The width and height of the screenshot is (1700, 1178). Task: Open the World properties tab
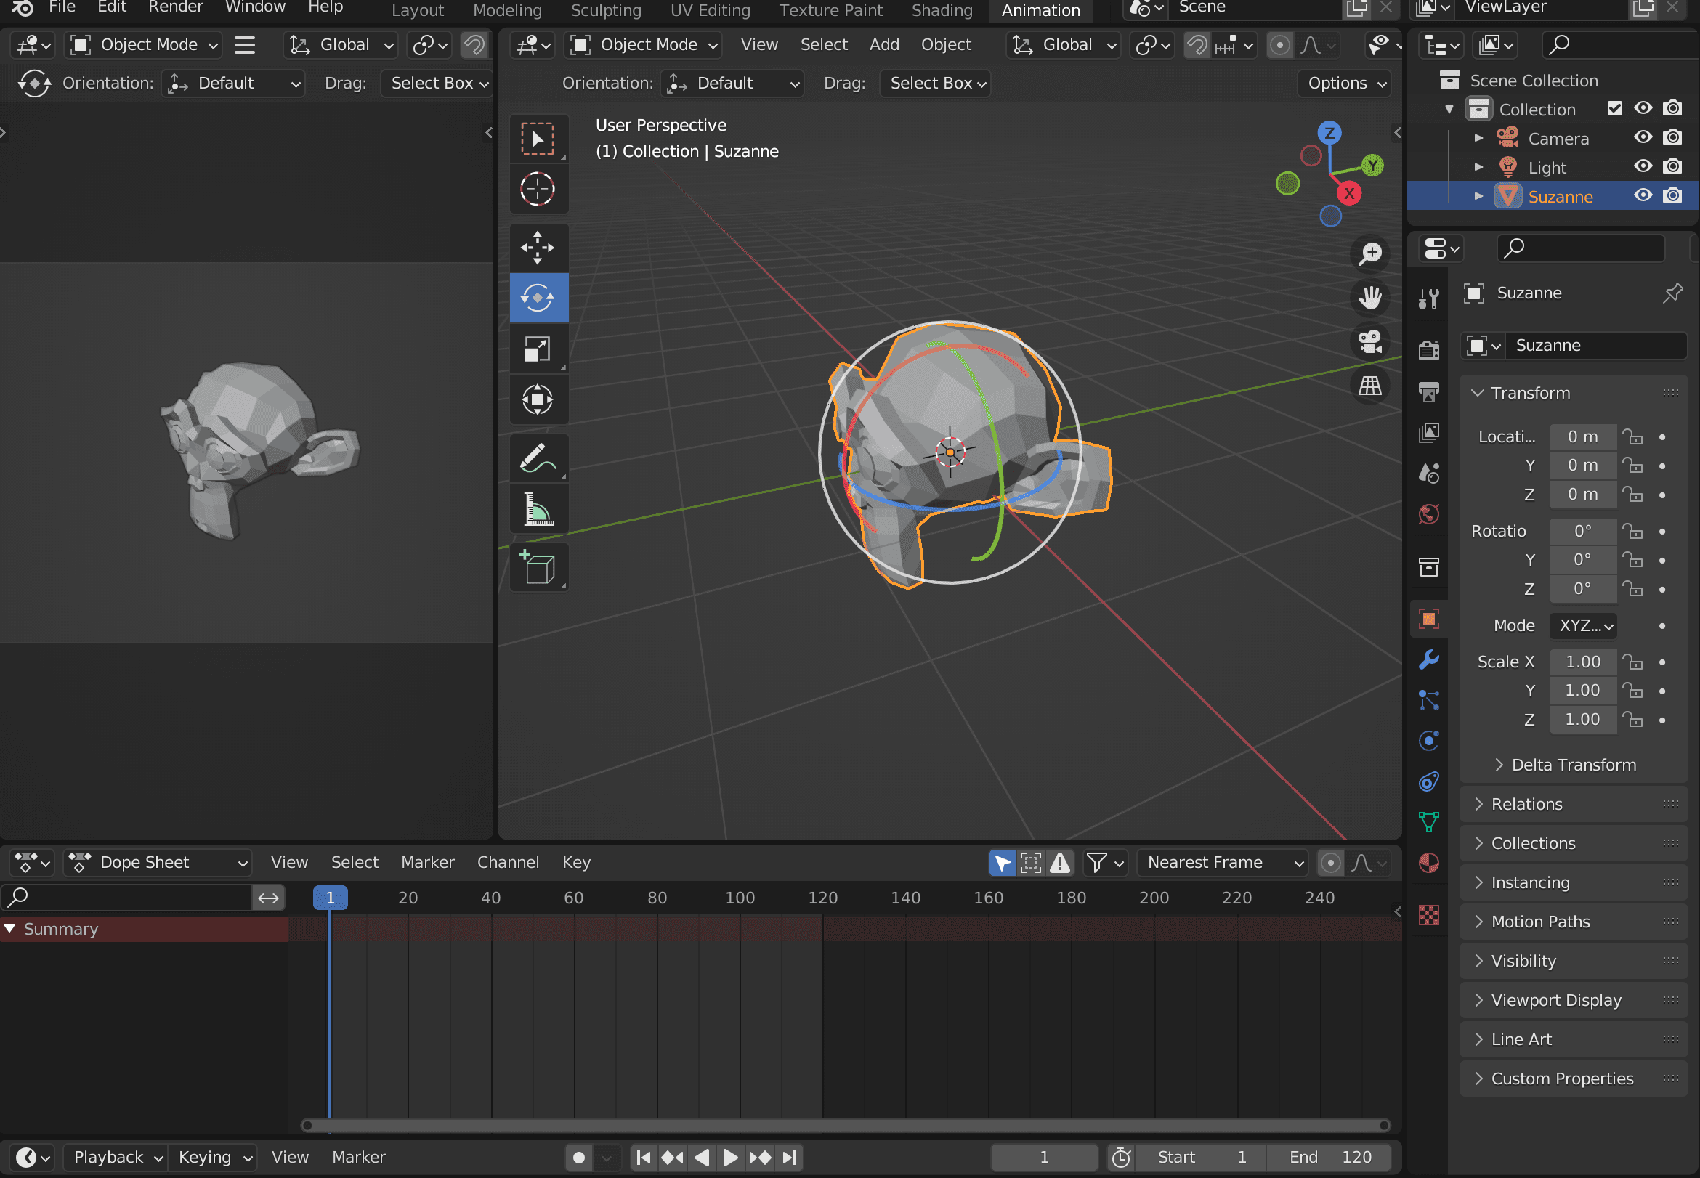click(x=1429, y=514)
